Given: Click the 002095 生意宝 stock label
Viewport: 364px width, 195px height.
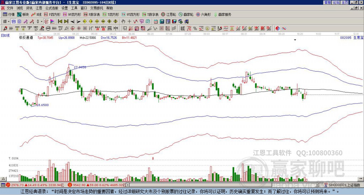Looking at the screenshot, I should (352, 37).
